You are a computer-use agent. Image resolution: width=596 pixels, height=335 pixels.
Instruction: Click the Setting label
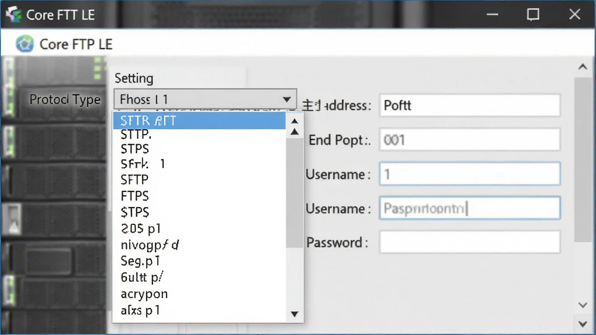coord(134,79)
